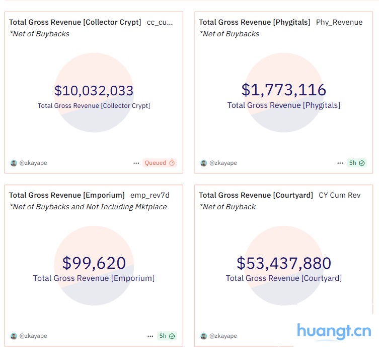Open the Total Gross Revenue [Phygitals] title
This screenshot has height=354, width=379.
pos(254,22)
